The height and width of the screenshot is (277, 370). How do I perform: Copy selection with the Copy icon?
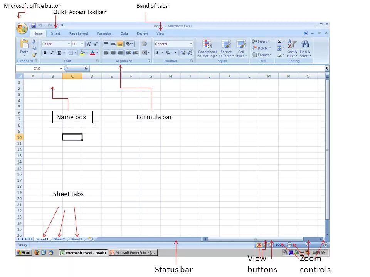(34, 48)
